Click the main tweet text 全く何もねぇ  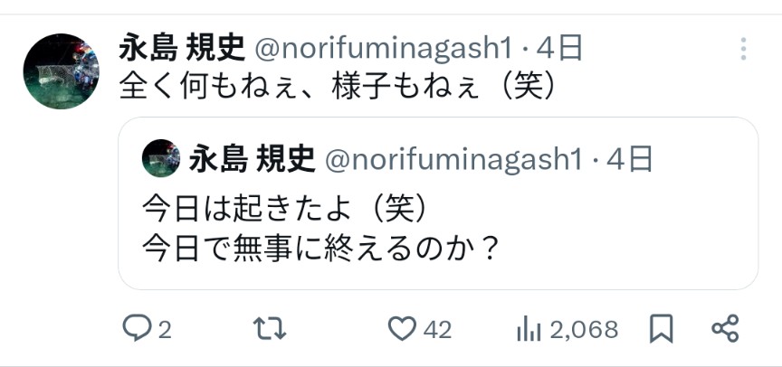(337, 86)
